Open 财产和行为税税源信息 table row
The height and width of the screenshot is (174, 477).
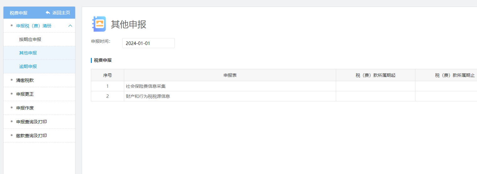coord(148,96)
